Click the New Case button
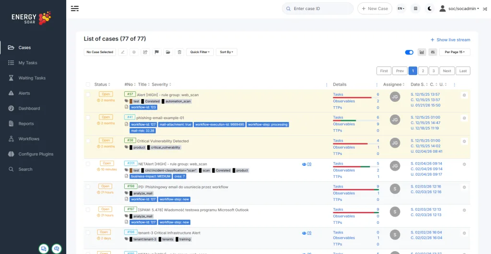 [374, 9]
